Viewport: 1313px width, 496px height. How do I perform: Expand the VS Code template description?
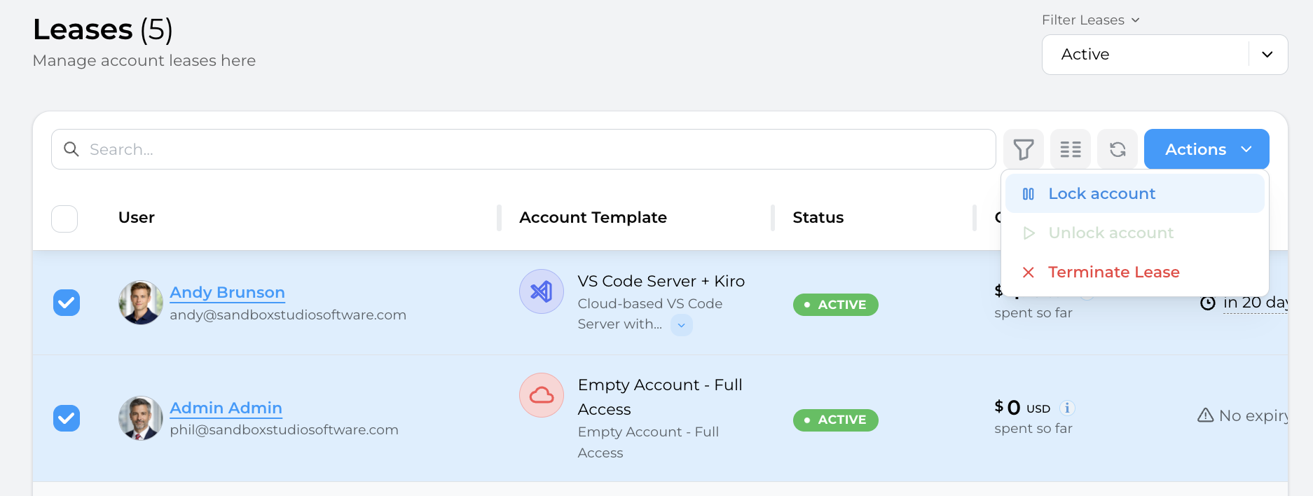681,325
